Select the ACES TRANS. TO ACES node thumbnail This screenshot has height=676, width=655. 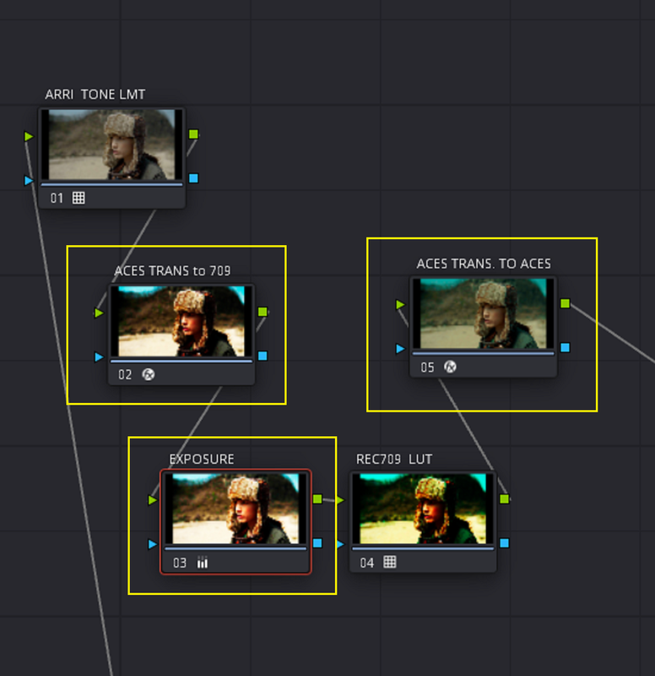click(x=483, y=313)
